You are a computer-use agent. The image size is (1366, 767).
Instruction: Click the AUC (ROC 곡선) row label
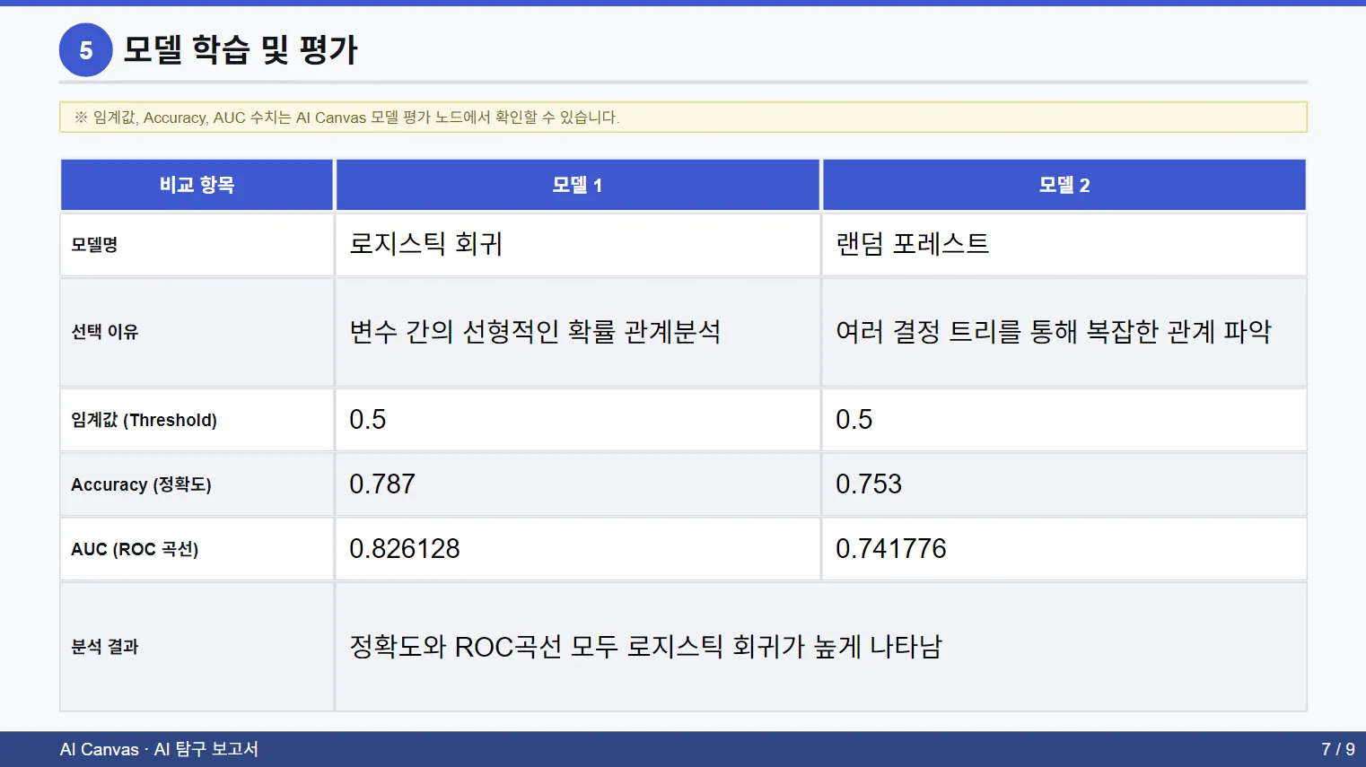tap(135, 549)
